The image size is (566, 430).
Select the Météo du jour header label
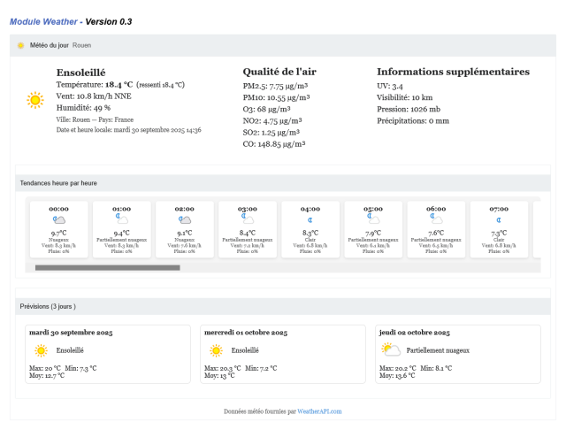[50, 45]
